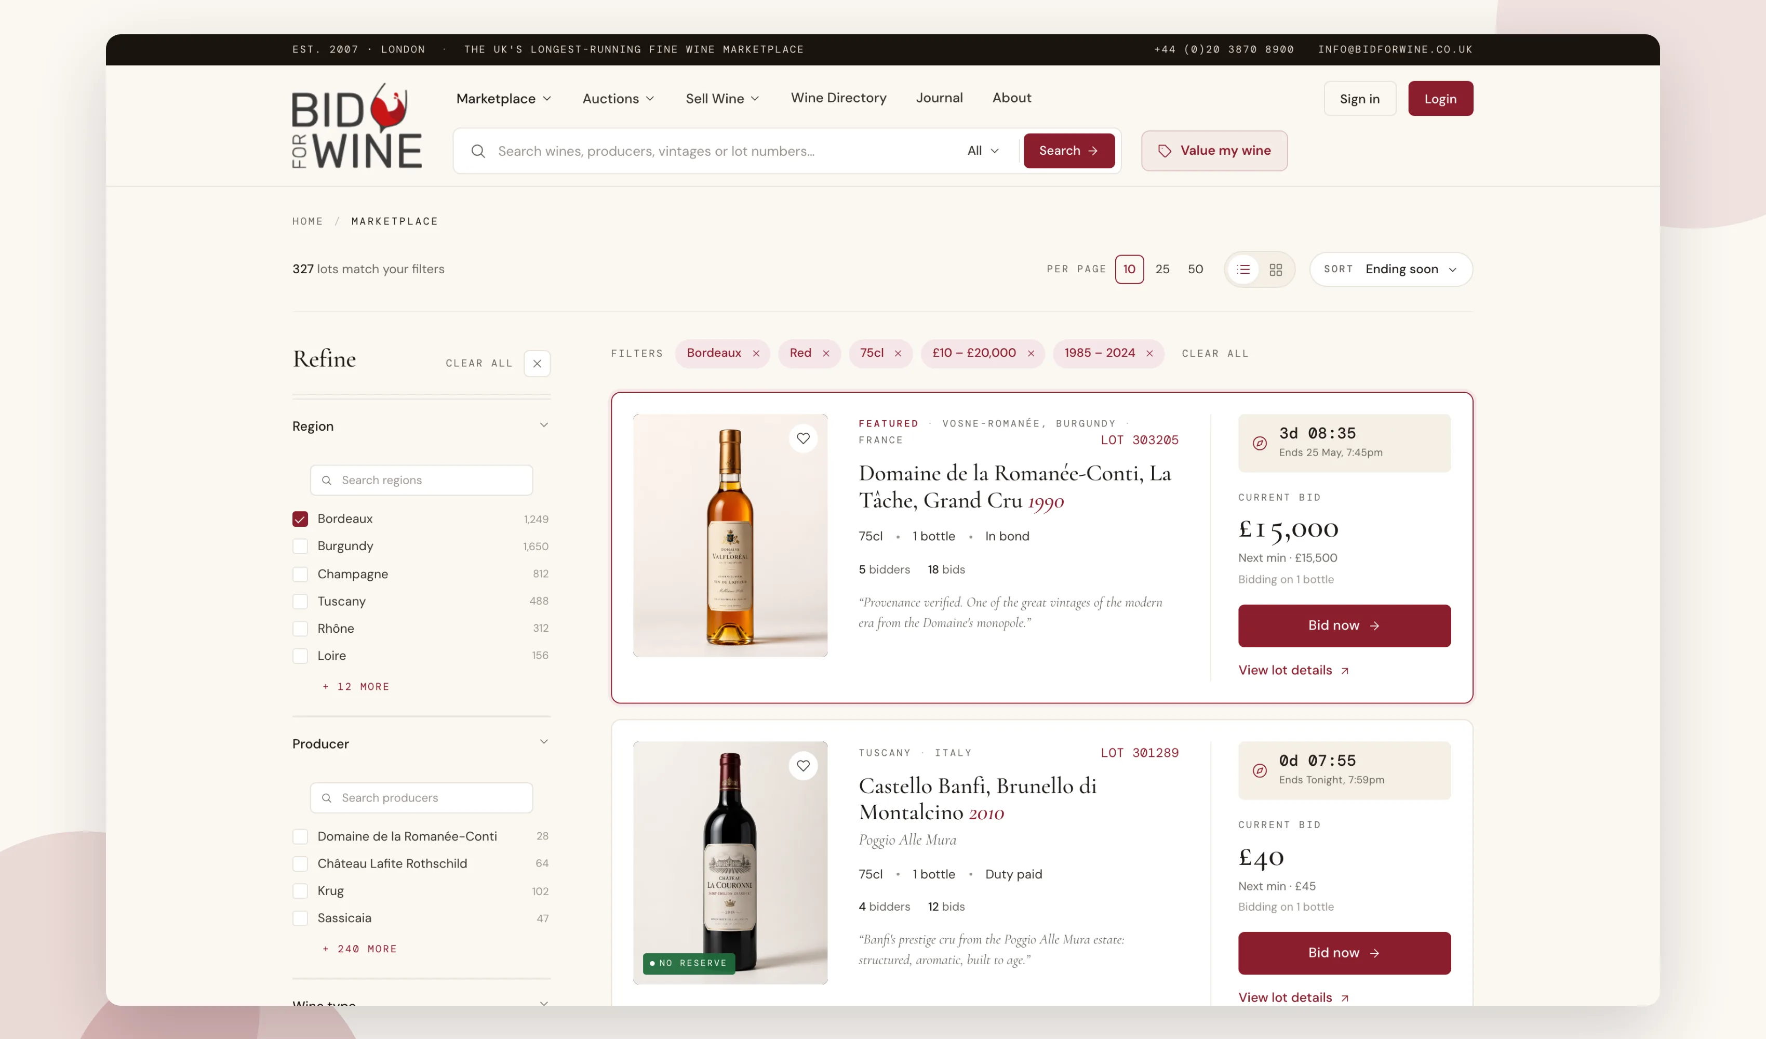This screenshot has width=1766, height=1039.
Task: Collapse the Region filter section
Action: pos(544,425)
